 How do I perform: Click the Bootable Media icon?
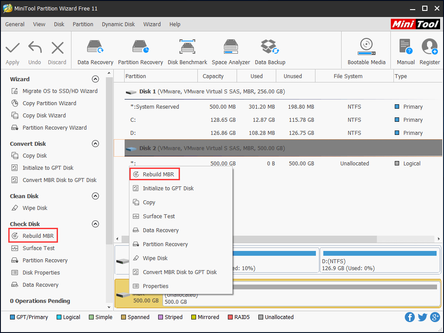[x=366, y=47]
